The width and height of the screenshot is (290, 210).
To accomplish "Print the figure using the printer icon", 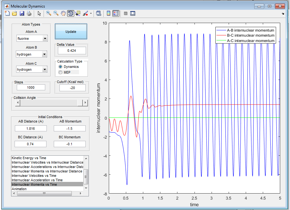I will (x=29, y=13).
